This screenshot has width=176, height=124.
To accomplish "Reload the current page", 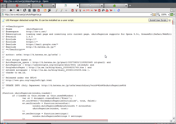I will (25, 11).
